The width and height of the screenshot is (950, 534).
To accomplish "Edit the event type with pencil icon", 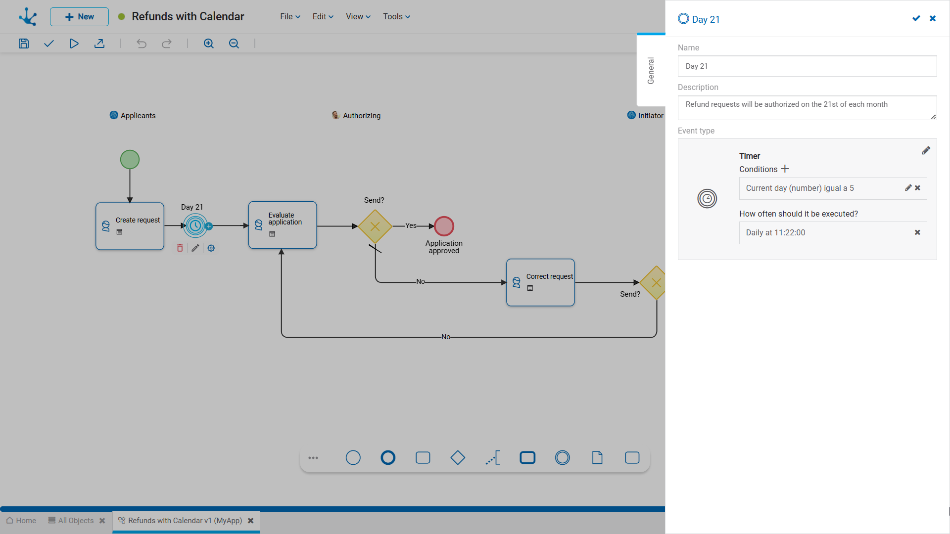I will coord(926,151).
